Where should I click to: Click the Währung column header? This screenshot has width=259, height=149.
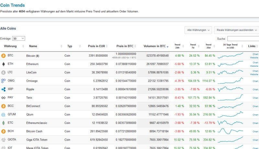(x=10, y=46)
